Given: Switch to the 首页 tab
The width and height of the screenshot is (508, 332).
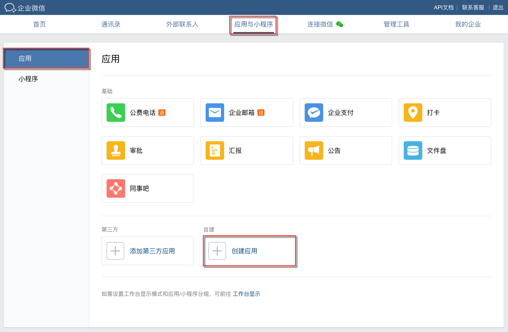Looking at the screenshot, I should click(x=39, y=24).
